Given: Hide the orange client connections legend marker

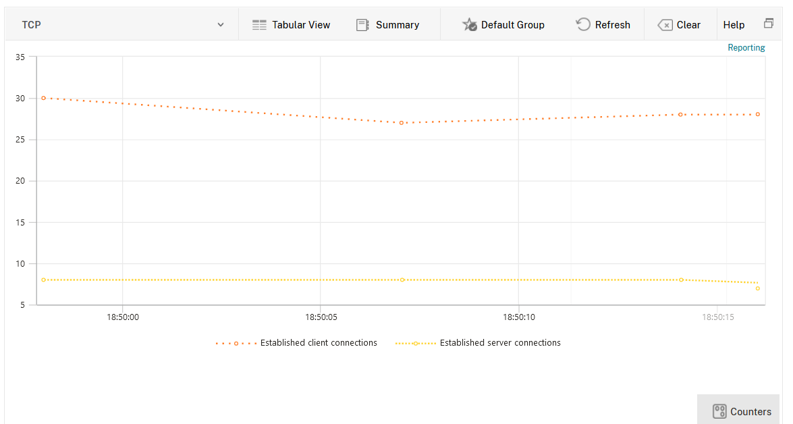Looking at the screenshot, I should (x=236, y=343).
